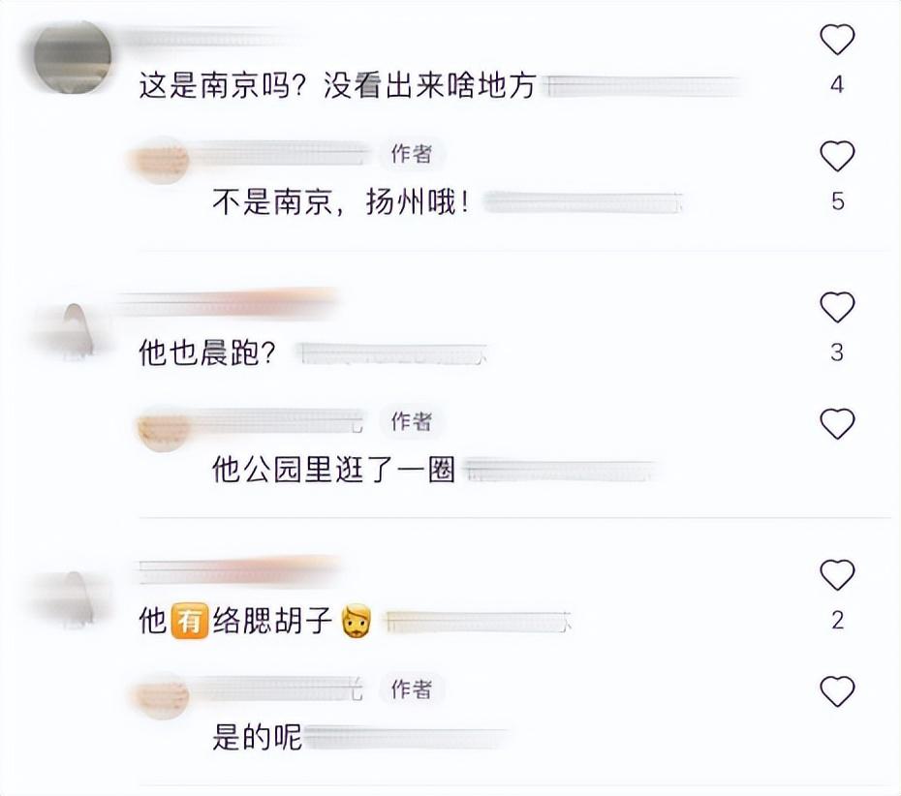Tap the reply text 不是南京，扬州哦！
The image size is (901, 796).
click(341, 202)
